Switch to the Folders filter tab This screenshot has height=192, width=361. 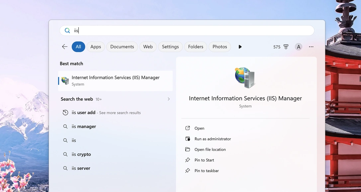pyautogui.click(x=196, y=47)
